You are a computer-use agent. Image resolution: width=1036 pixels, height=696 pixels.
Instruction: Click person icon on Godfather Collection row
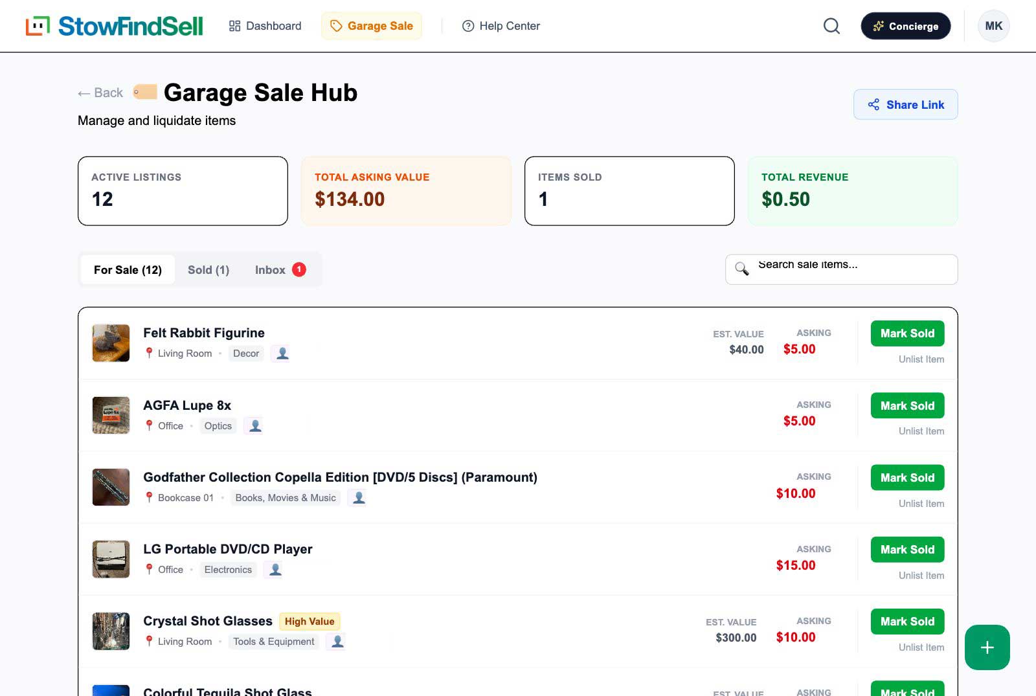(359, 498)
